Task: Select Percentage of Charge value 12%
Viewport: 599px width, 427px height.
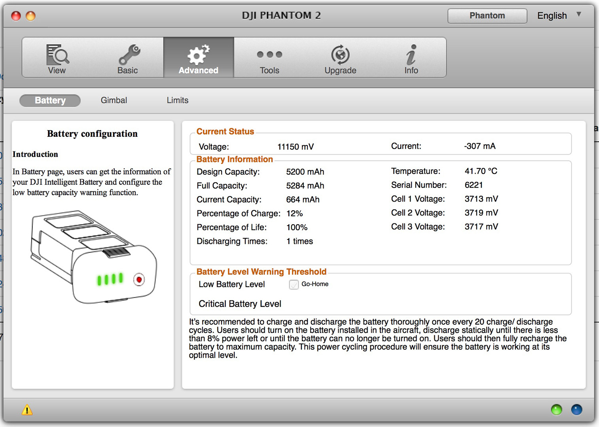Action: click(x=294, y=213)
